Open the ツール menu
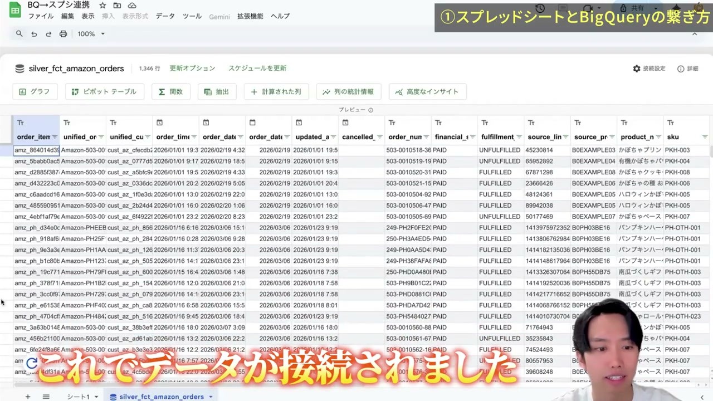 [x=192, y=16]
